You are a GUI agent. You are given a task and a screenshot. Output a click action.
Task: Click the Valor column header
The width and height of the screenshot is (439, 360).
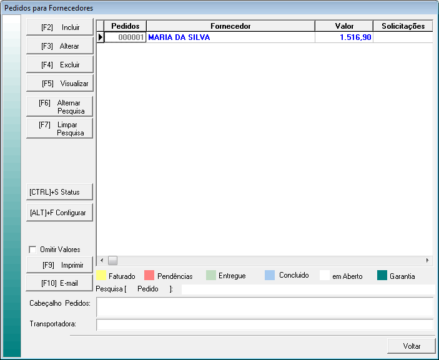[x=344, y=26]
